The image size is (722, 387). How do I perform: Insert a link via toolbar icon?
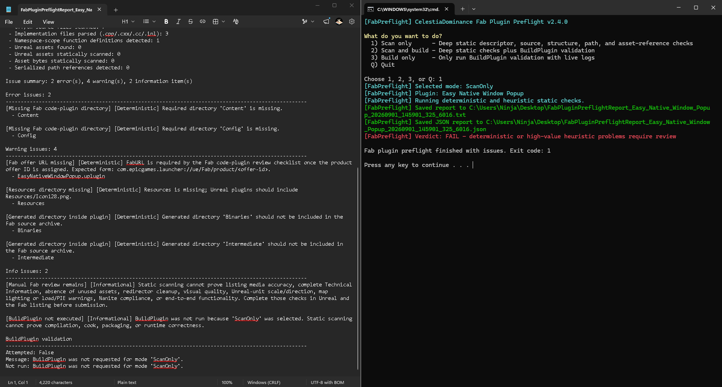[203, 21]
